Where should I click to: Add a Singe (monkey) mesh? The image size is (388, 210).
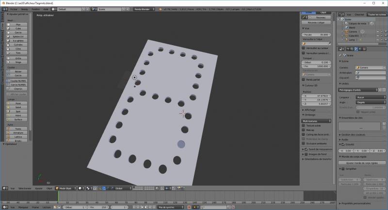(18, 62)
